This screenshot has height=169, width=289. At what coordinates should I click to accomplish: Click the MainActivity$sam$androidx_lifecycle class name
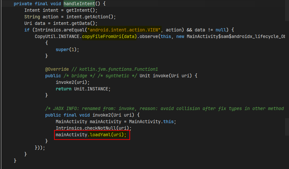236,36
